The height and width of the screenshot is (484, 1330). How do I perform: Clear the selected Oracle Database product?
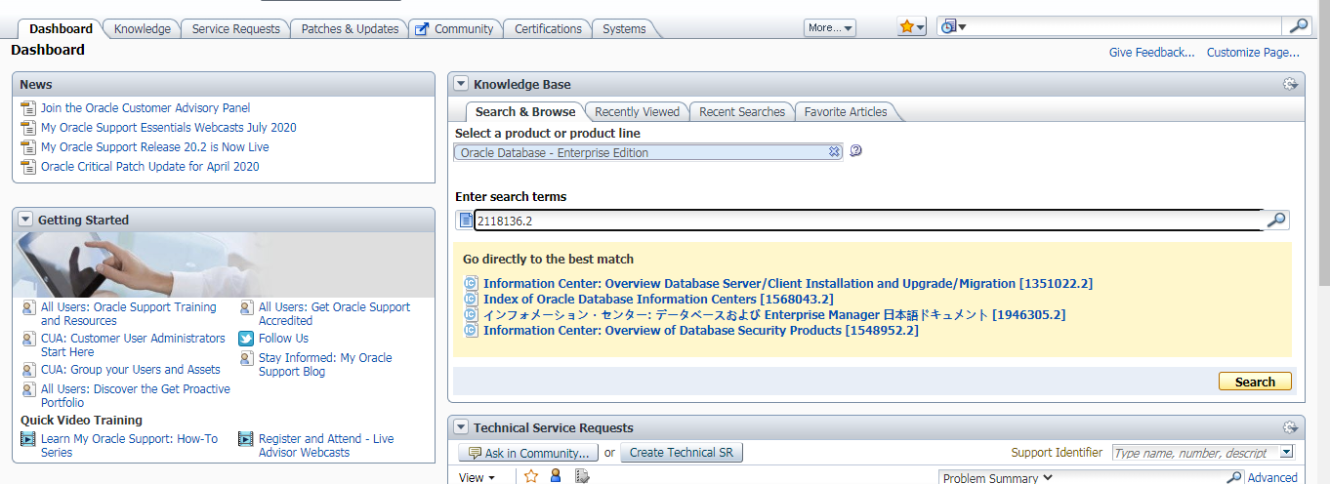[x=834, y=152]
